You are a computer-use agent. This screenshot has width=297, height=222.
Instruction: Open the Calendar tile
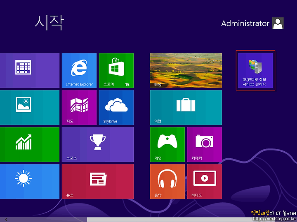(x=30, y=70)
